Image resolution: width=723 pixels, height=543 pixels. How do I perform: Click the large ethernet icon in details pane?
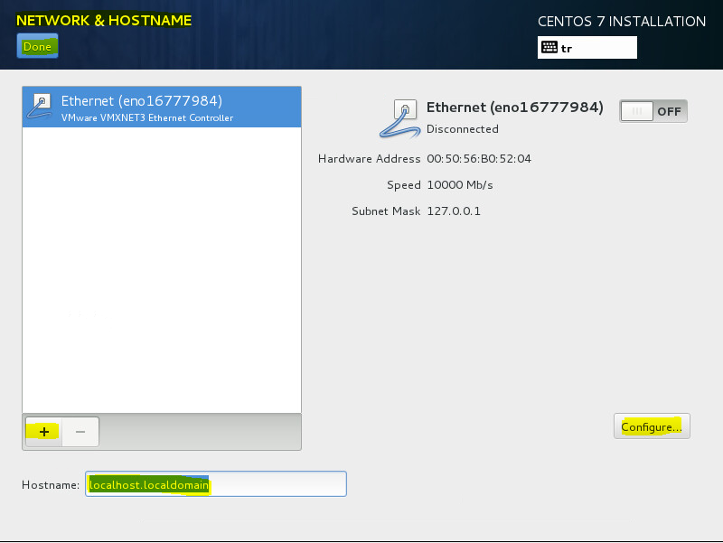coord(399,119)
